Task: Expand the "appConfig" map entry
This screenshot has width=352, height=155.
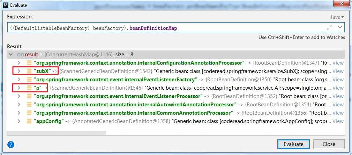Action: [19, 121]
